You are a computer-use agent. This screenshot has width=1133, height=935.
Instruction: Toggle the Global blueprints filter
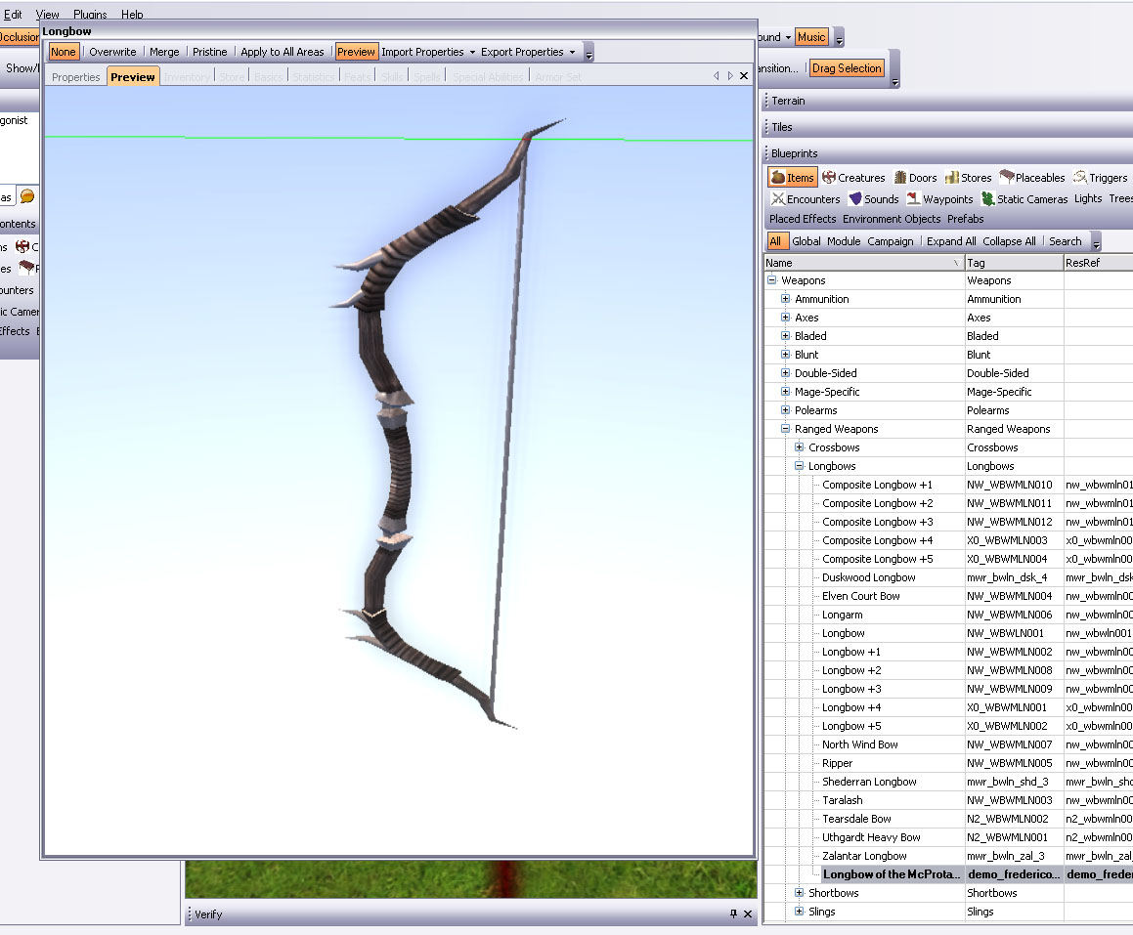(x=806, y=241)
